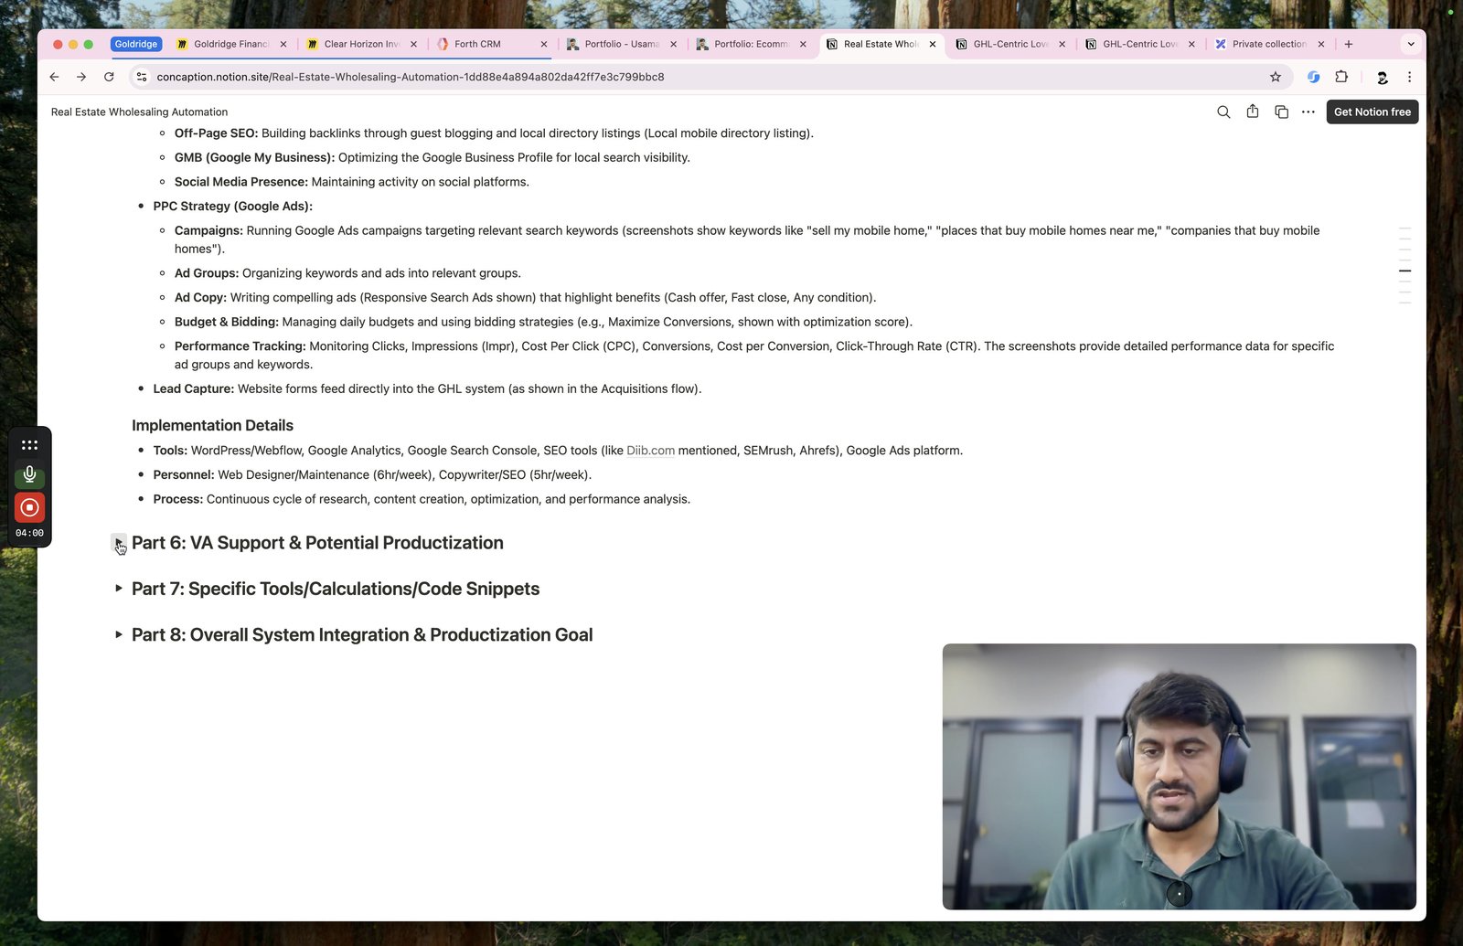Mute the recorder microphone
1463x946 pixels.
click(x=29, y=474)
